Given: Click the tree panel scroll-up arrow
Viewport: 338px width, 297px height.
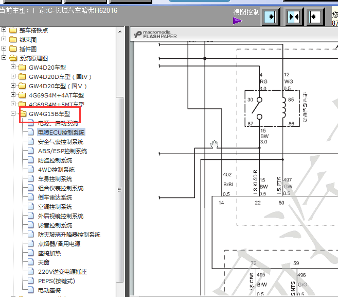Looking at the screenshot, I should point(120,31).
